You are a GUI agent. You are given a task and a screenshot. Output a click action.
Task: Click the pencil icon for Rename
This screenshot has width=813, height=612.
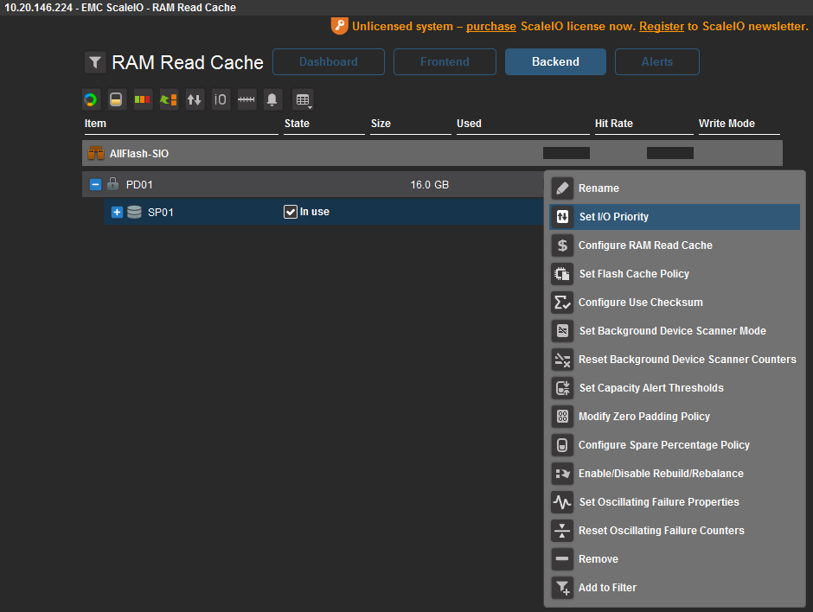pyautogui.click(x=562, y=188)
